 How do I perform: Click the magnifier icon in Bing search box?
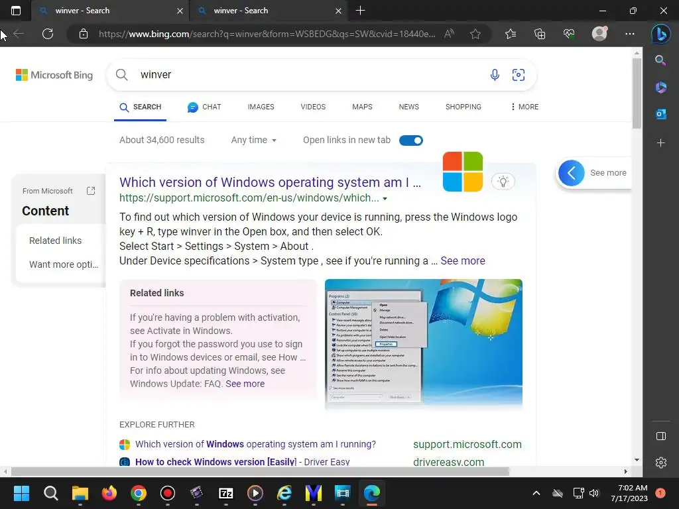122,75
